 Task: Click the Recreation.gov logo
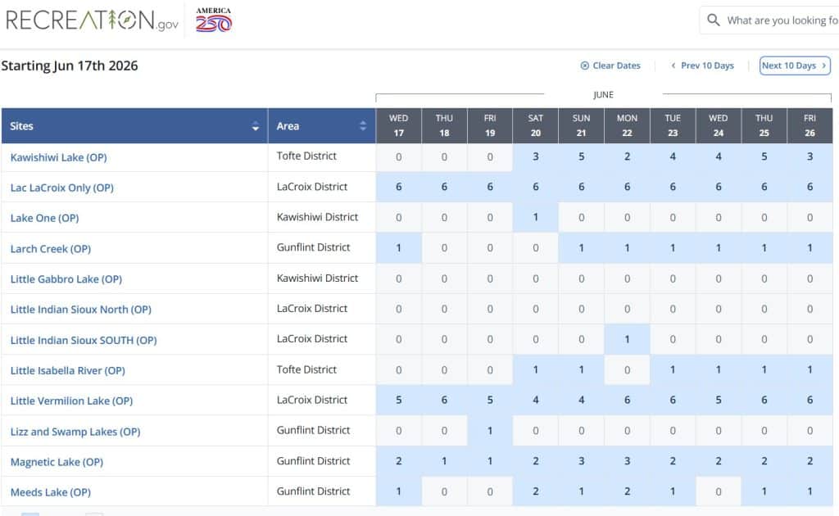(x=92, y=20)
